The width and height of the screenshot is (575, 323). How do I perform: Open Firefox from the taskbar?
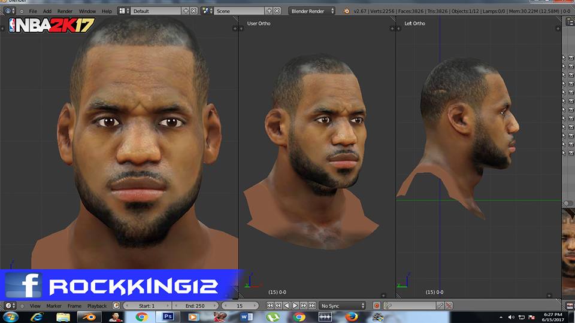352,317
